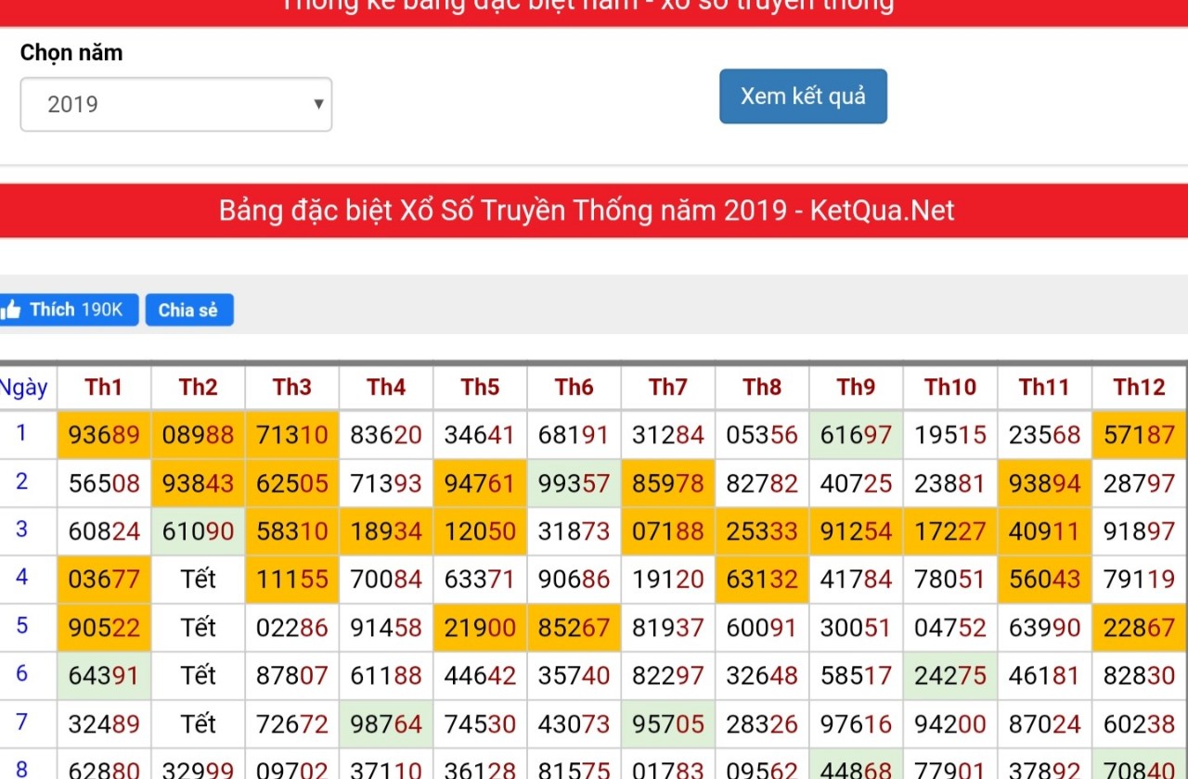1188x779 pixels.
Task: Click orange cell 11155
Action: pos(291,580)
